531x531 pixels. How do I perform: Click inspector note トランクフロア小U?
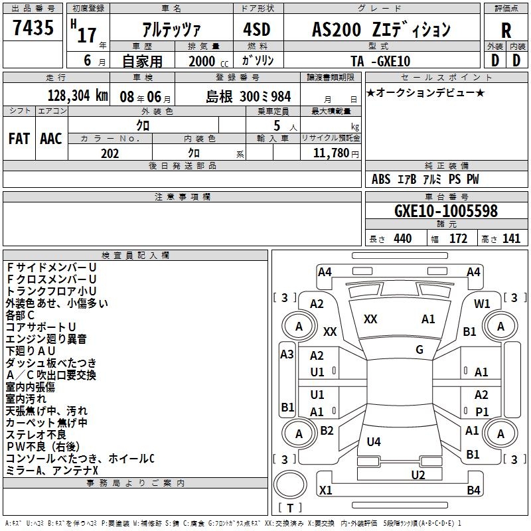click(52, 291)
